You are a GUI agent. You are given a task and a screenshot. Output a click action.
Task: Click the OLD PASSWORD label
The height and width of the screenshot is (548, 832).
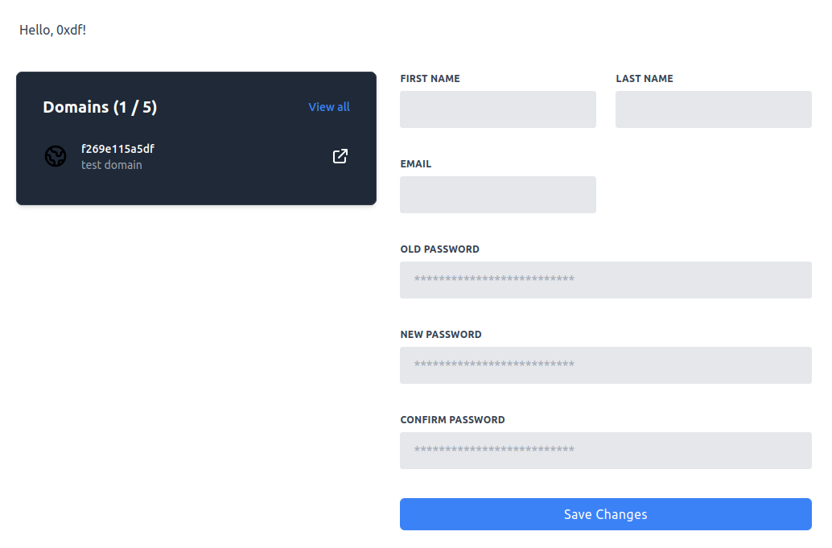[439, 249]
